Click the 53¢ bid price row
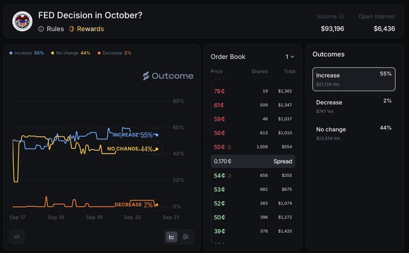This screenshot has height=253, width=409. [x=253, y=189]
